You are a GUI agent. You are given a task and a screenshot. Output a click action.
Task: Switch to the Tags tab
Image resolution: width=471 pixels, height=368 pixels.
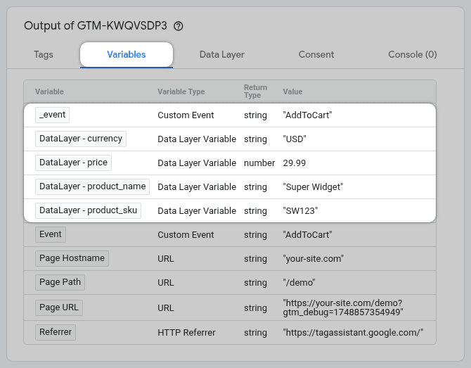point(44,54)
